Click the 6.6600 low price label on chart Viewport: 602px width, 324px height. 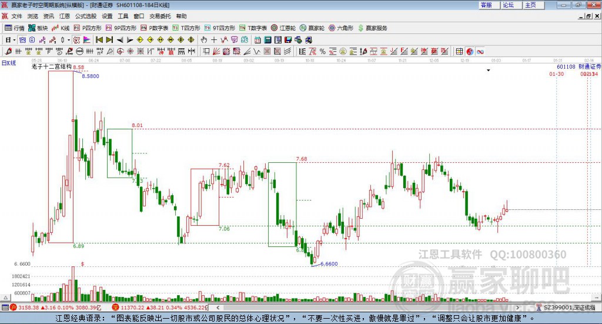329,264
